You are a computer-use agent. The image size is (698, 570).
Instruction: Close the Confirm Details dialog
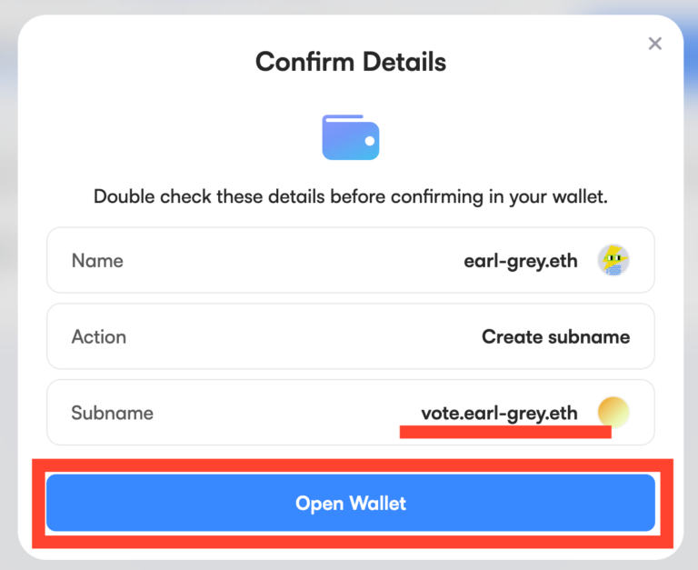click(654, 44)
